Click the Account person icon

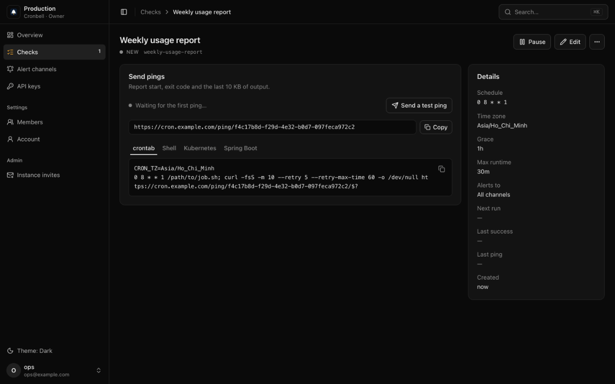click(10, 139)
